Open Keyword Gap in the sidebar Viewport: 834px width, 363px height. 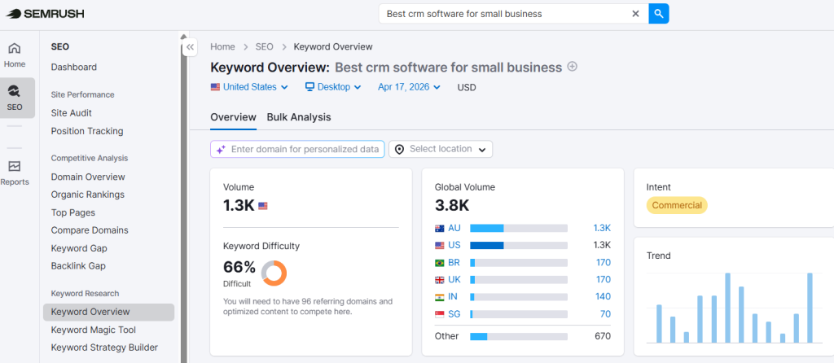[x=79, y=248]
